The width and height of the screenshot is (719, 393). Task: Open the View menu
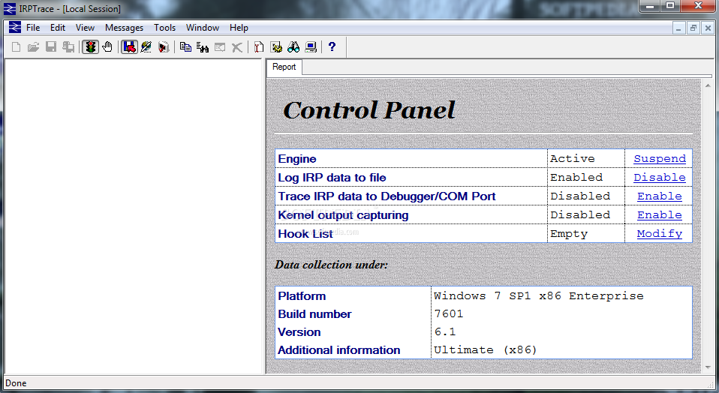[x=85, y=28]
